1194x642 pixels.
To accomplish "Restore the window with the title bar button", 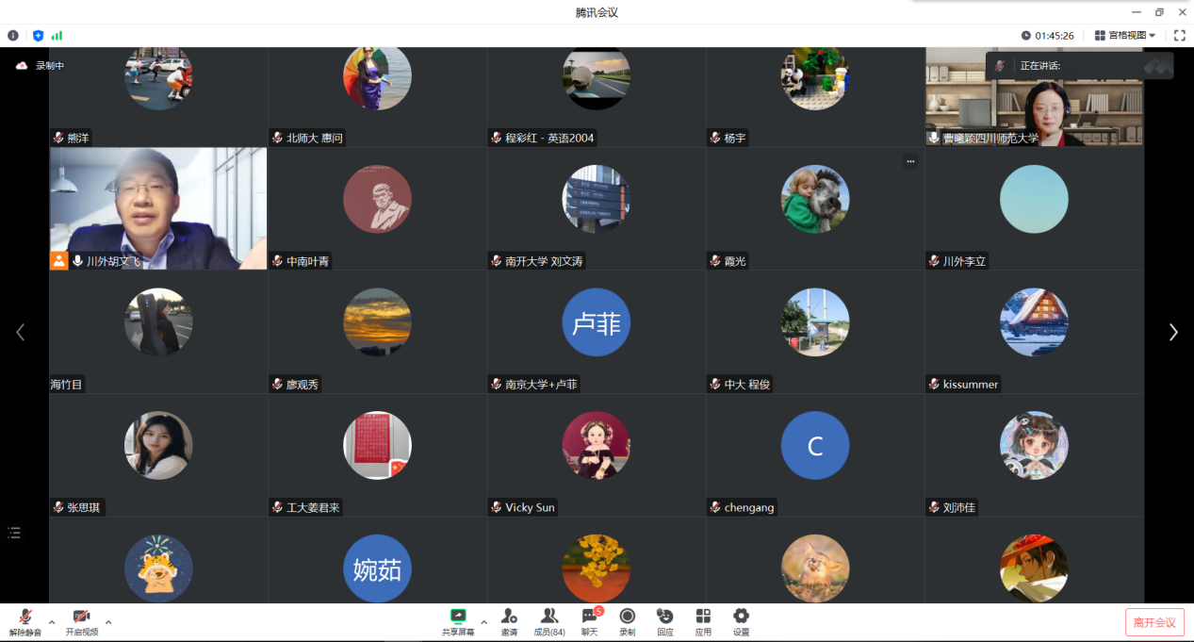I will coord(1159,12).
